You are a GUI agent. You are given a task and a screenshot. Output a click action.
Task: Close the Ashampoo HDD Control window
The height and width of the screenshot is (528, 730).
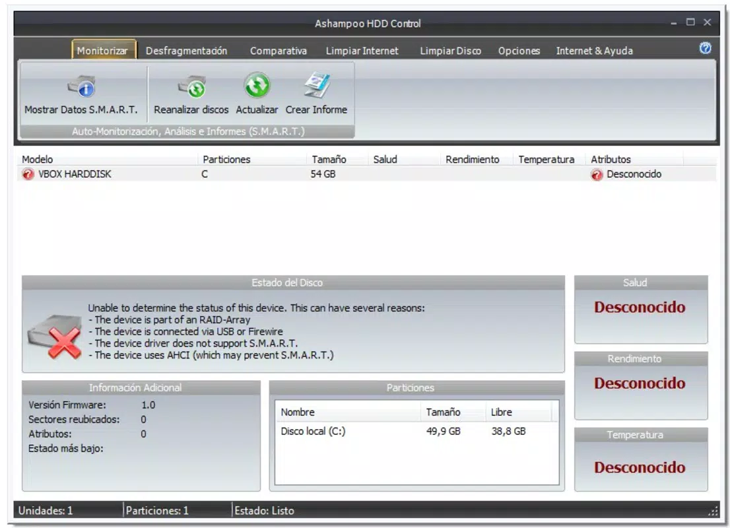[707, 22]
